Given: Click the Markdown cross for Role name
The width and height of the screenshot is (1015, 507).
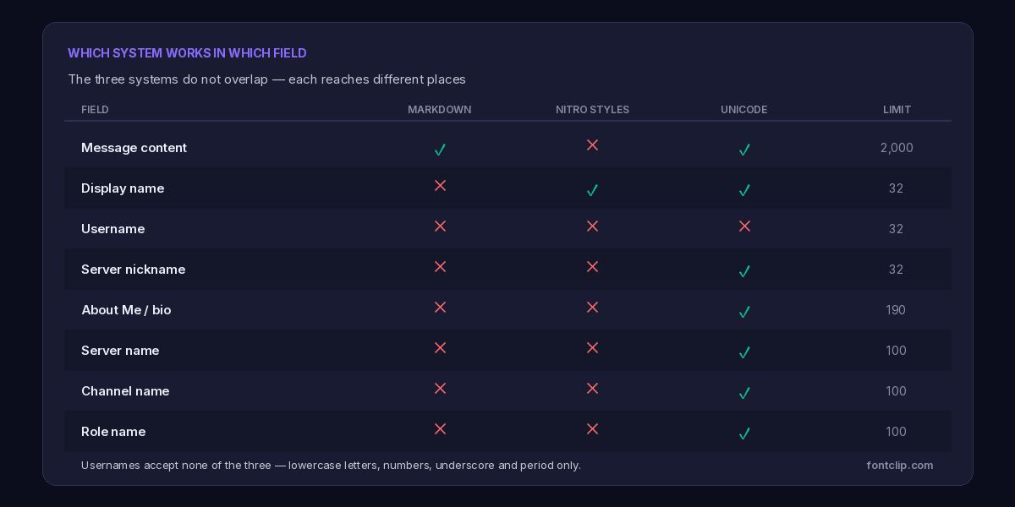Looking at the screenshot, I should (440, 429).
